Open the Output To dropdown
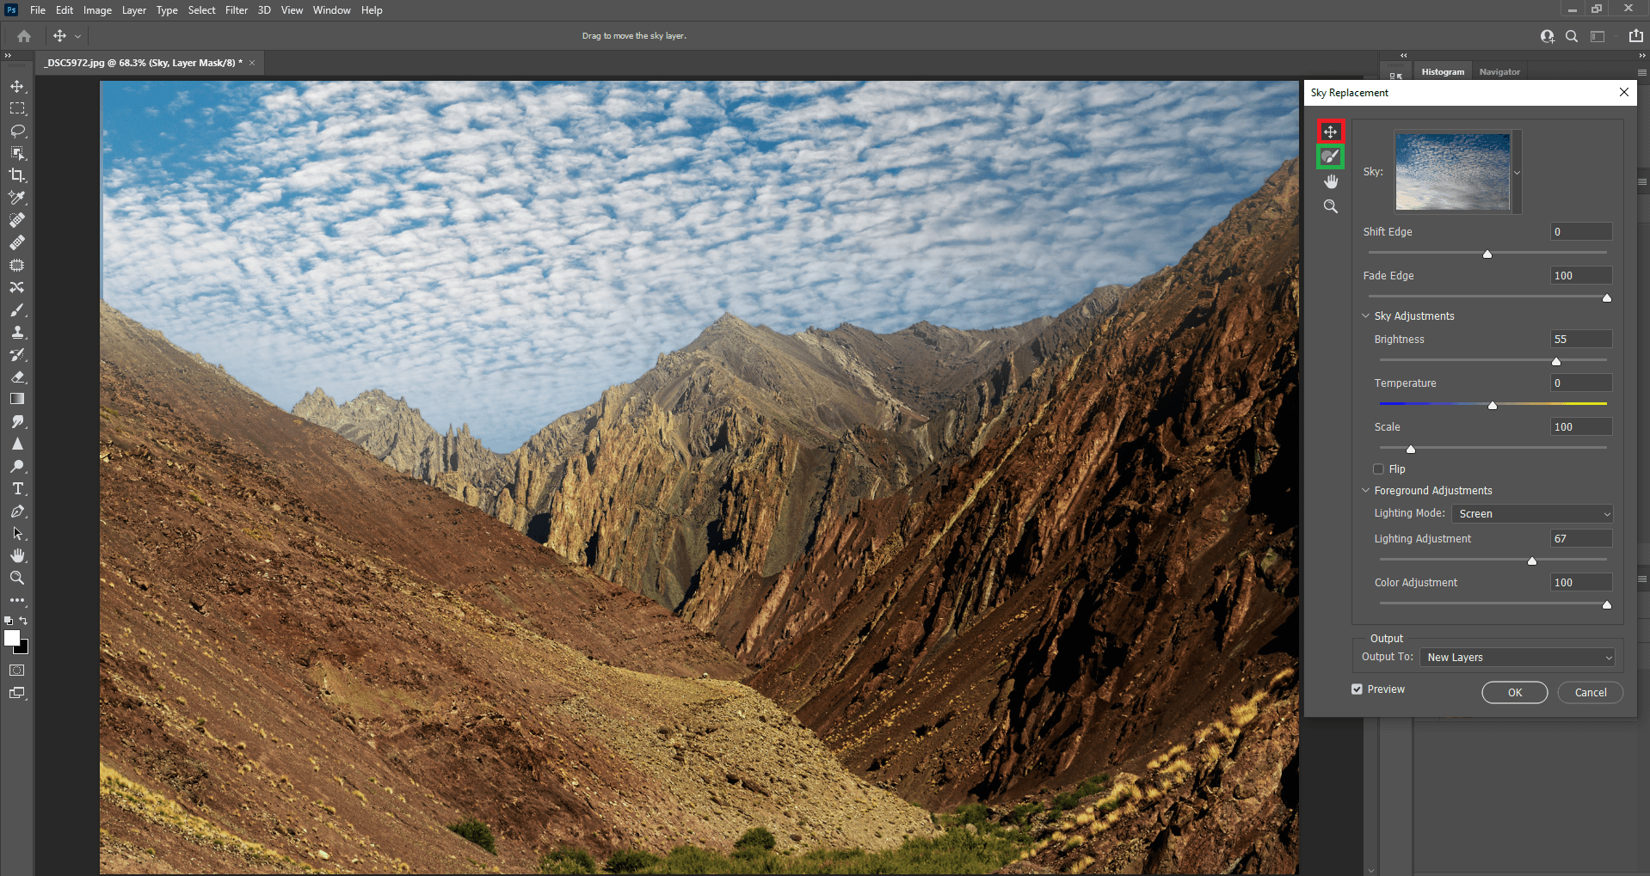This screenshot has width=1650, height=876. pyautogui.click(x=1517, y=658)
